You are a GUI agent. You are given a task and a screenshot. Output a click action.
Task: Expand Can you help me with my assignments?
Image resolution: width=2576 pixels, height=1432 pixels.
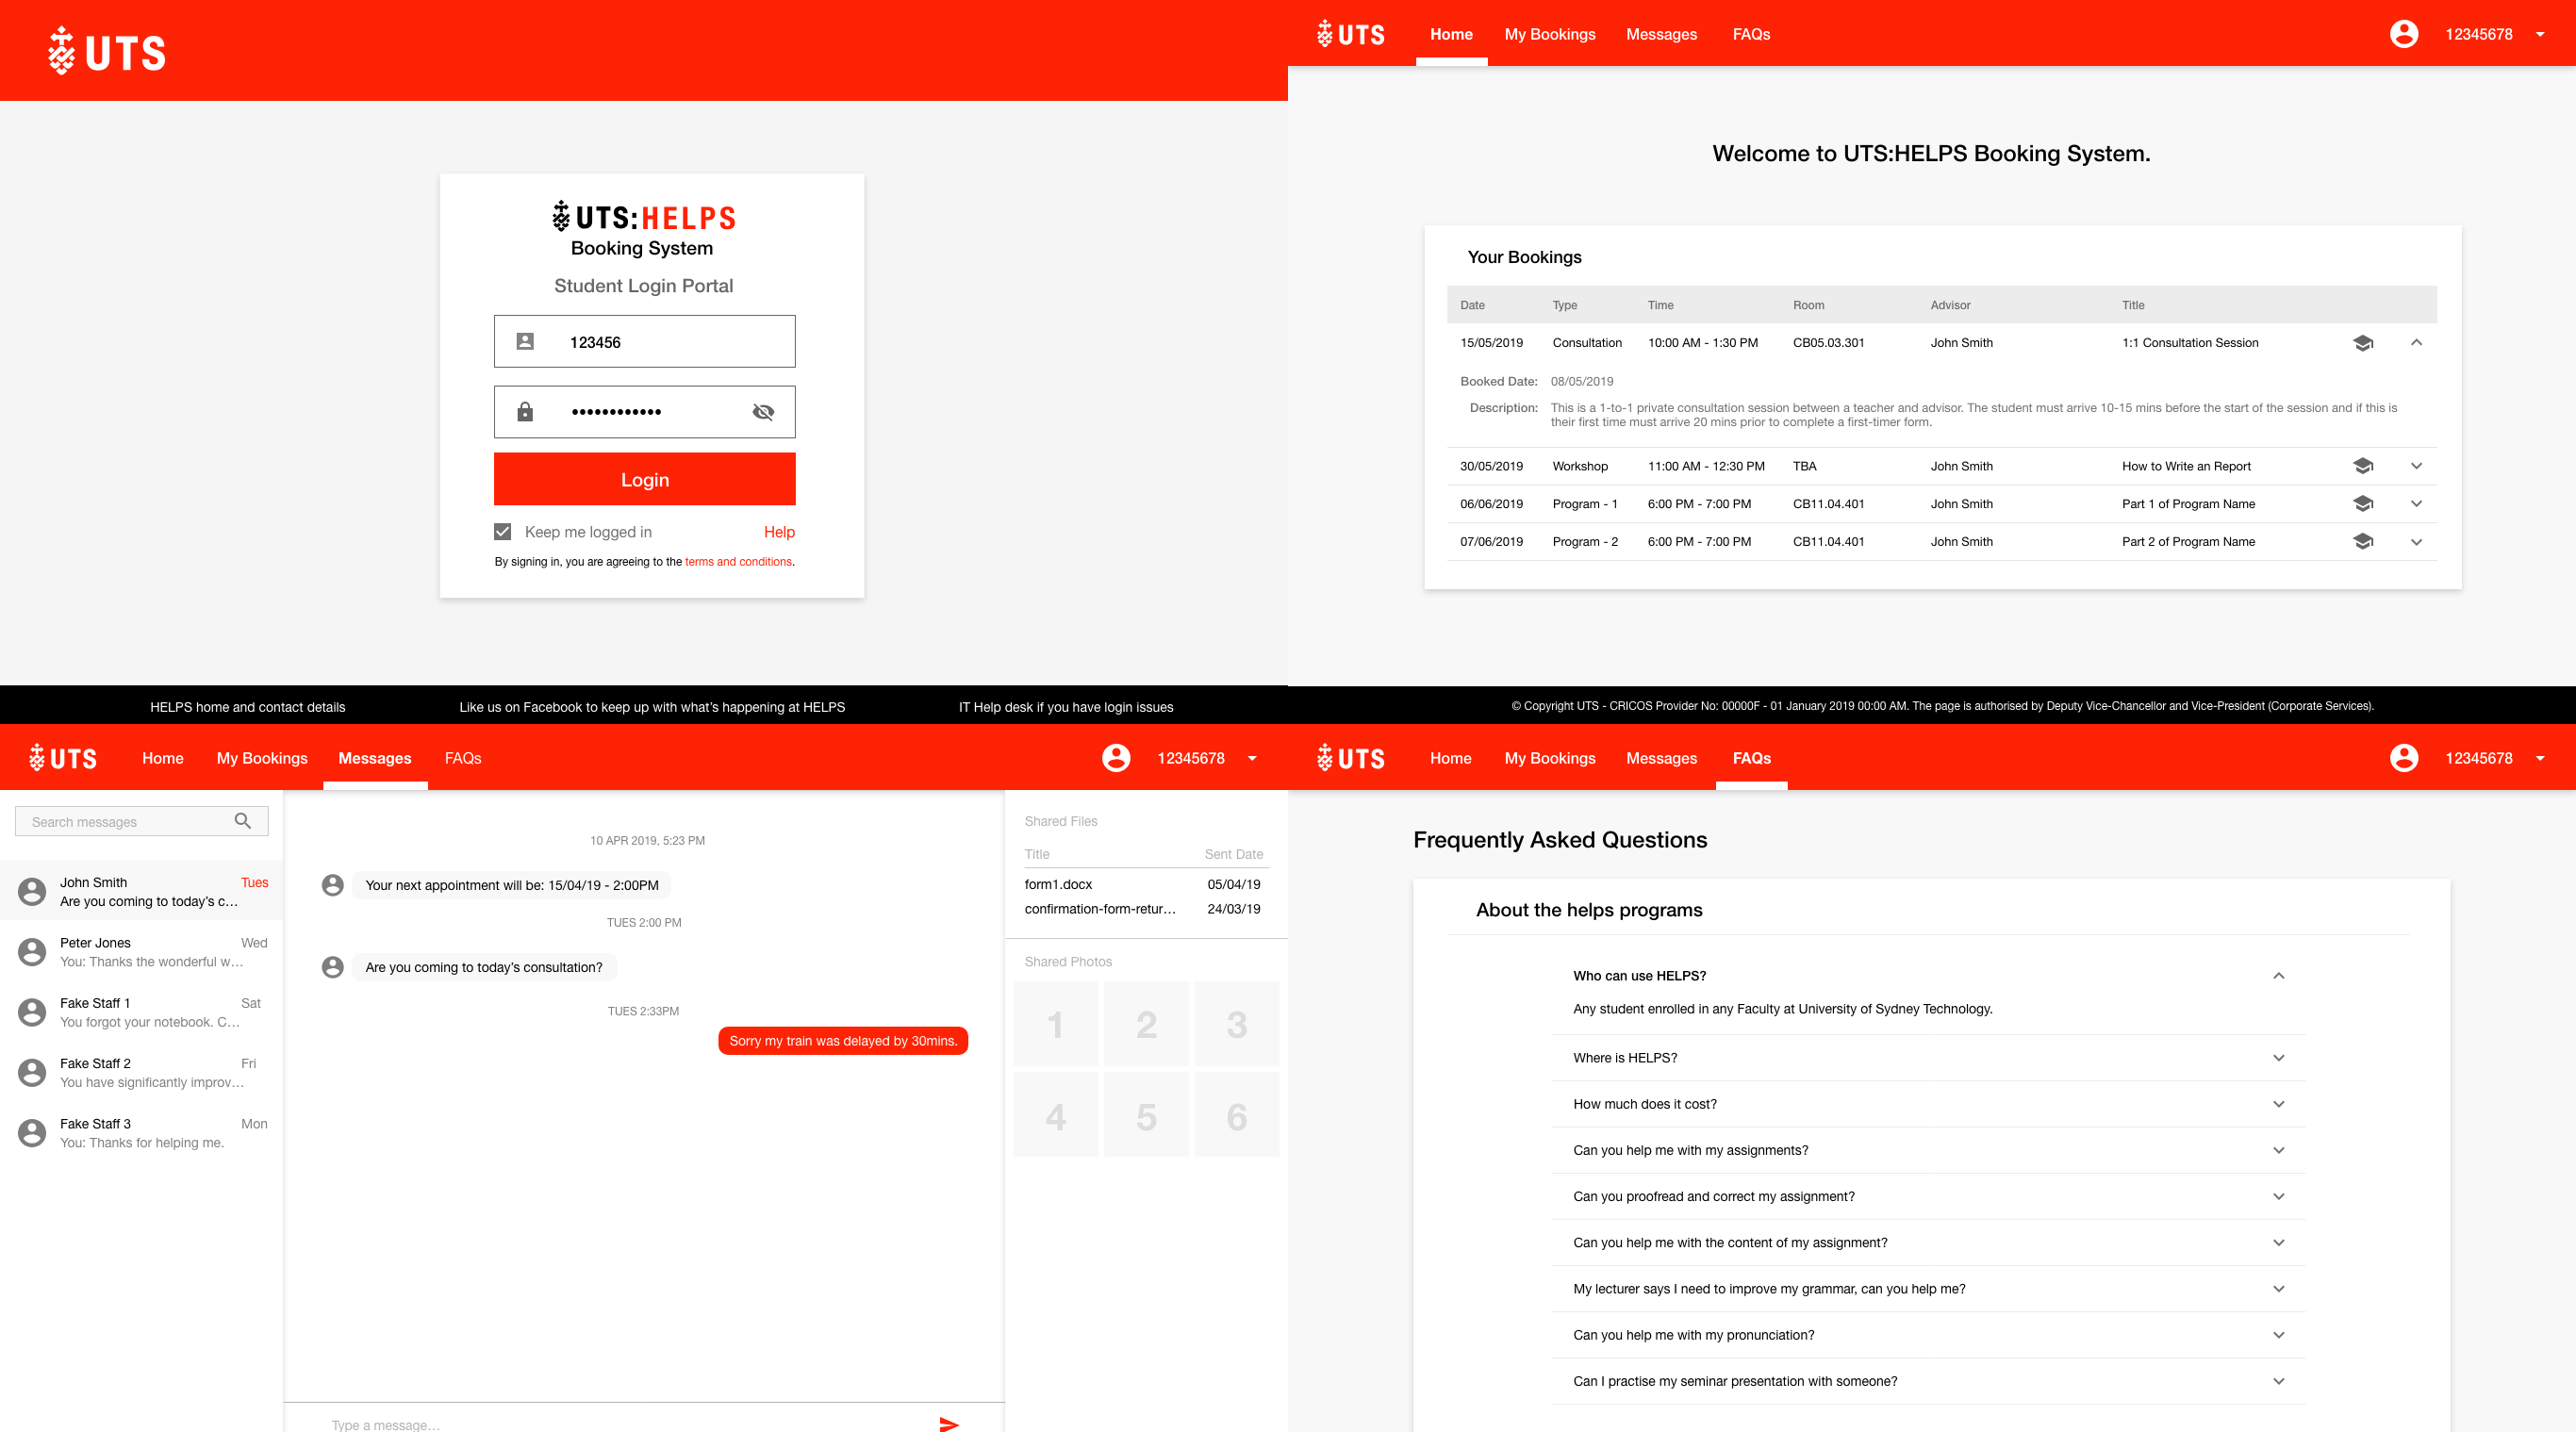coord(2279,1150)
